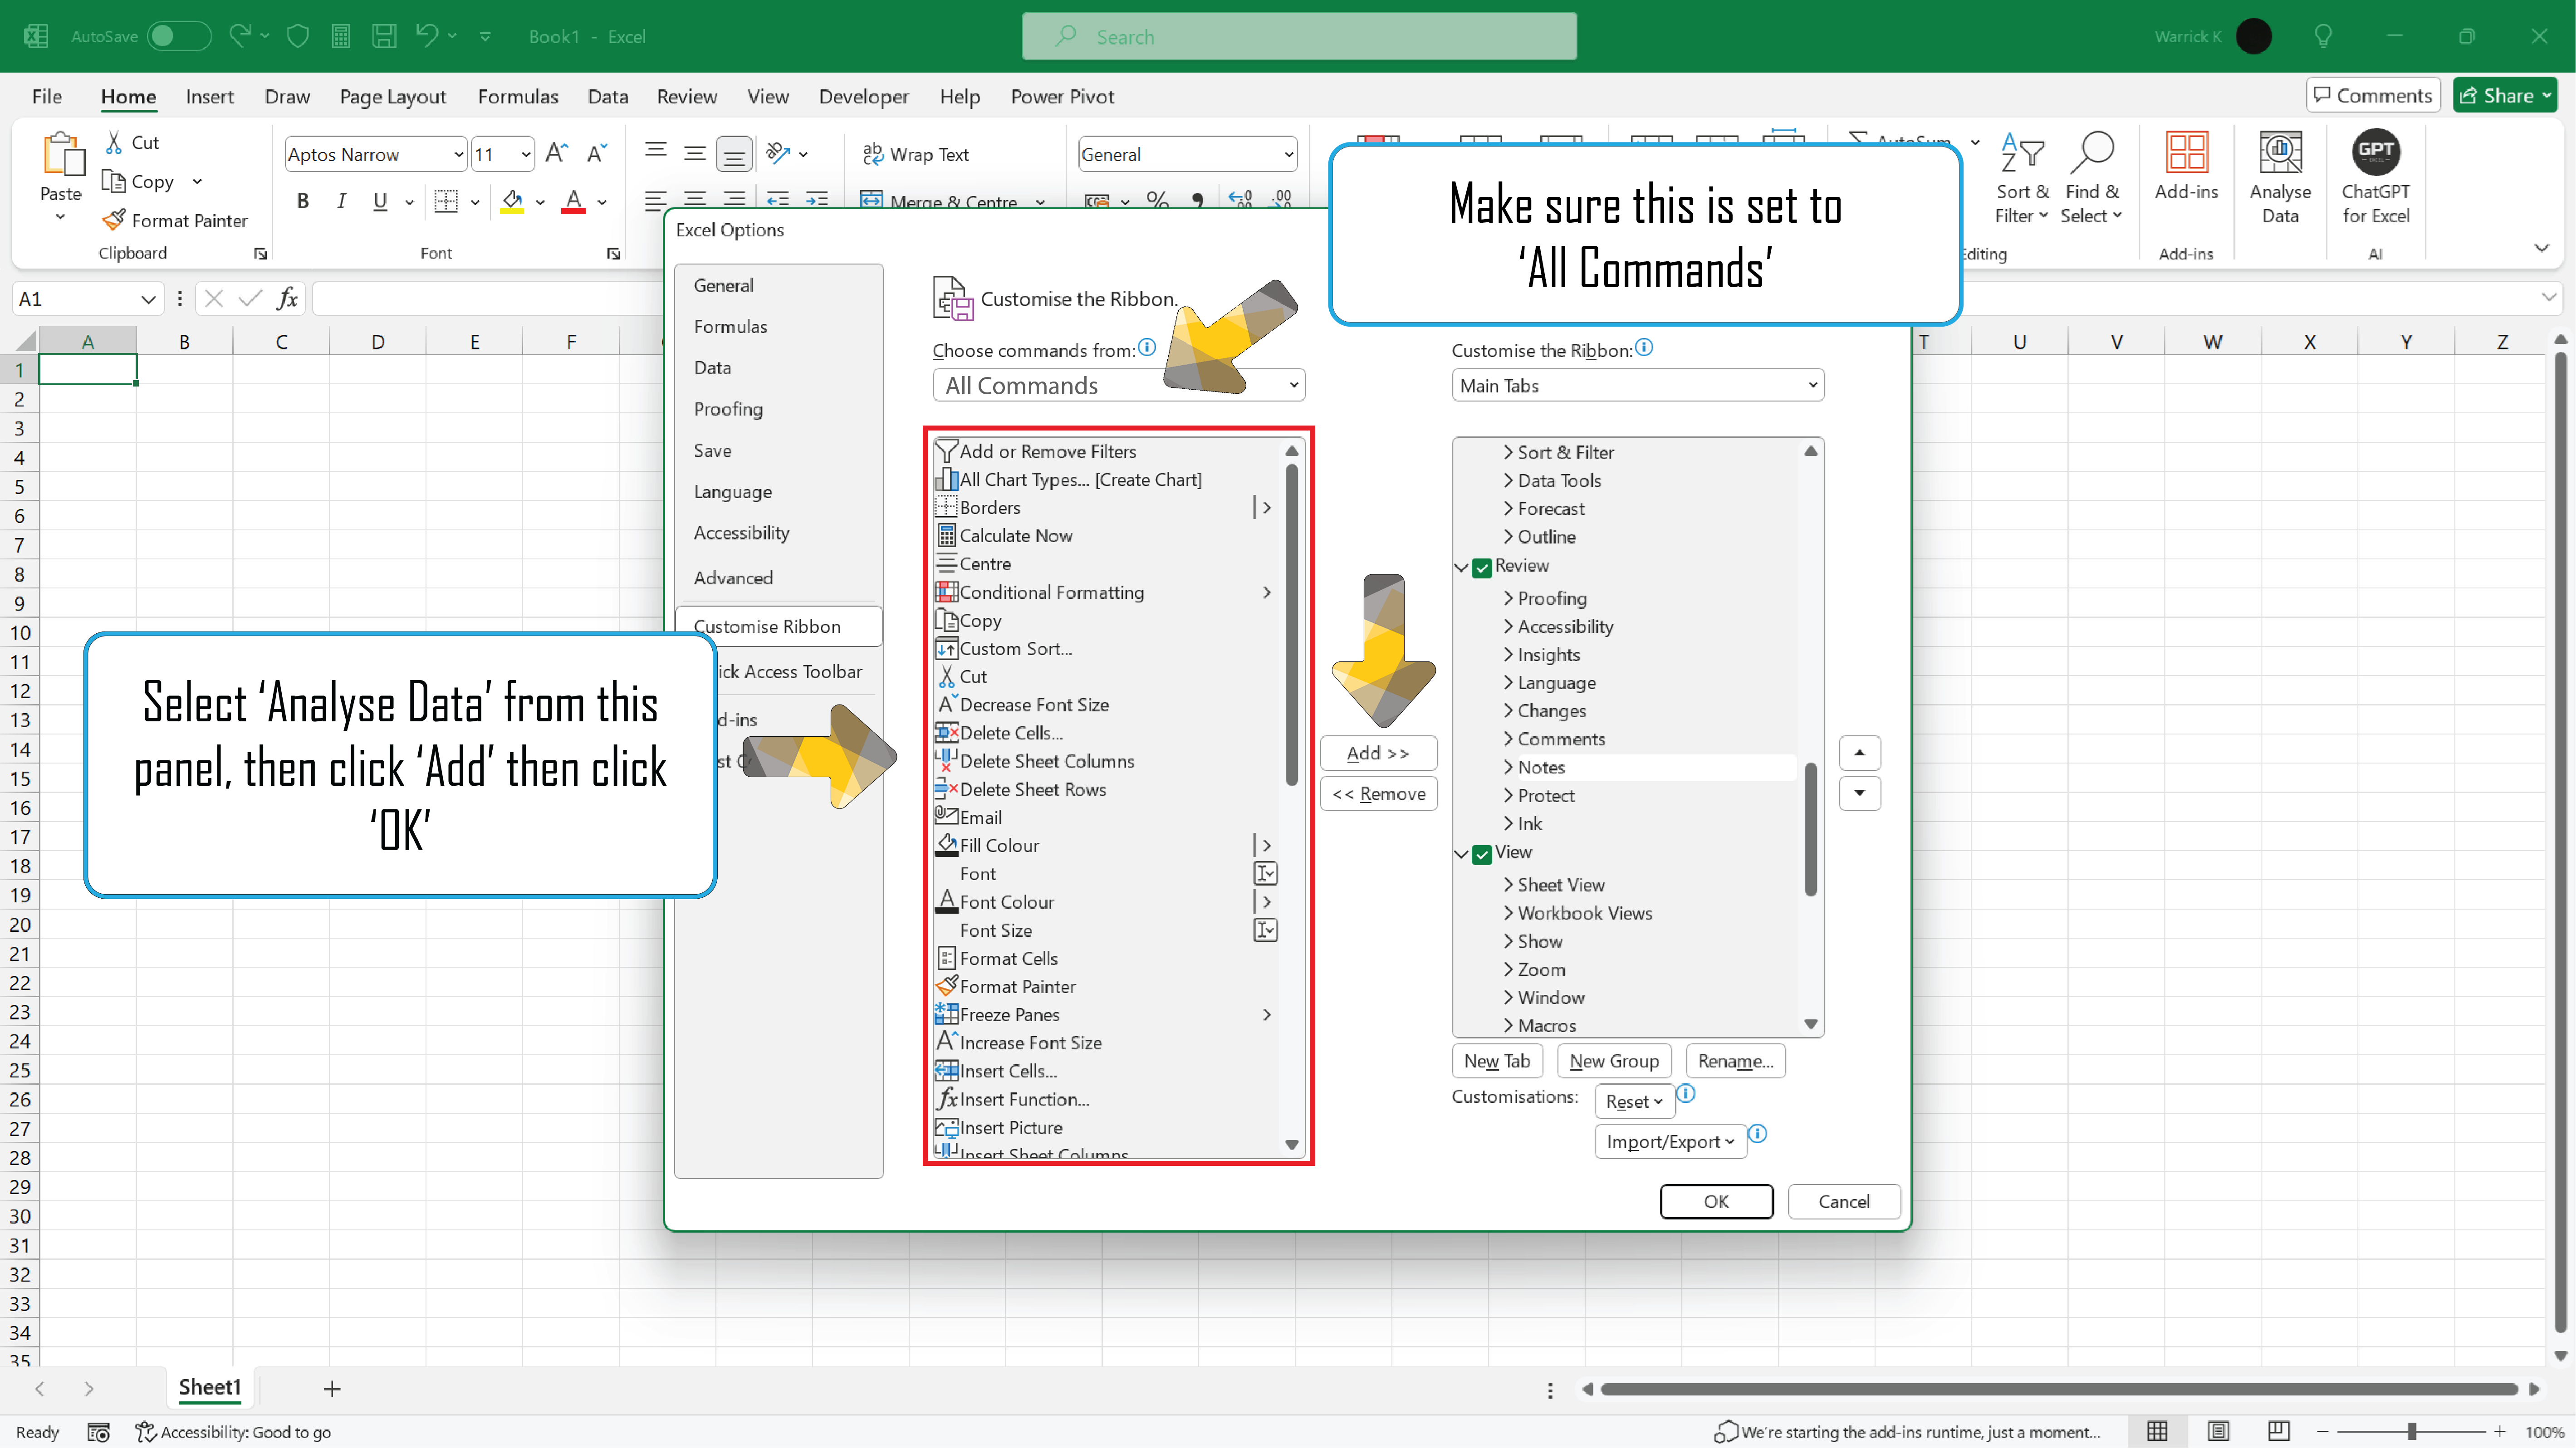Click the info icon beside Choose commands from
Viewport: 2576px width, 1449px height.
coord(1147,347)
